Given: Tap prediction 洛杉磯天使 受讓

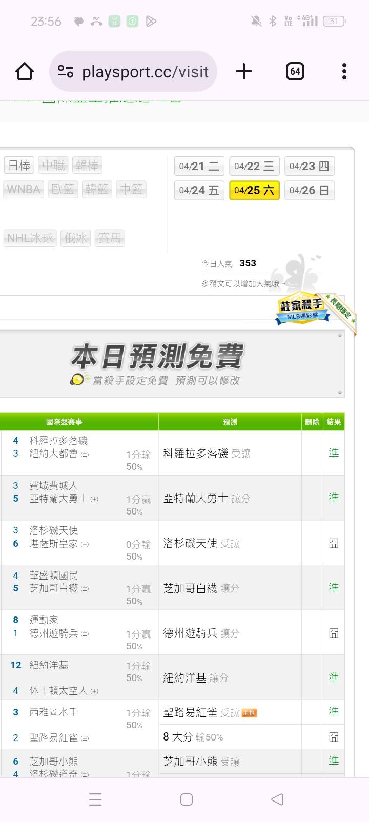Looking at the screenshot, I should tap(201, 543).
